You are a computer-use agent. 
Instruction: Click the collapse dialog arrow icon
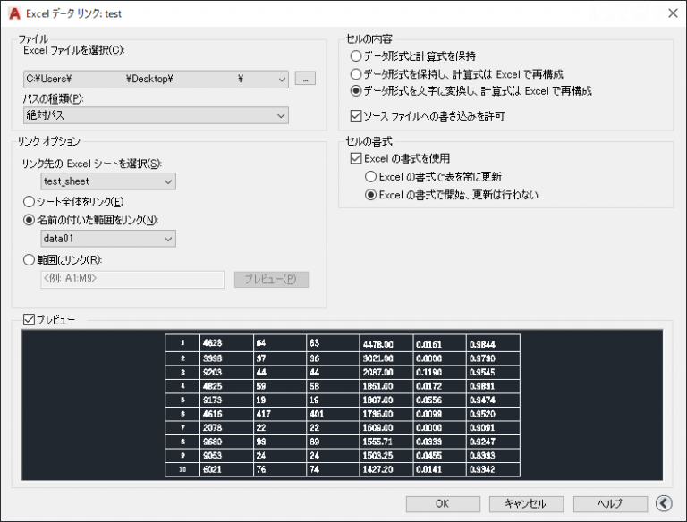tap(664, 503)
